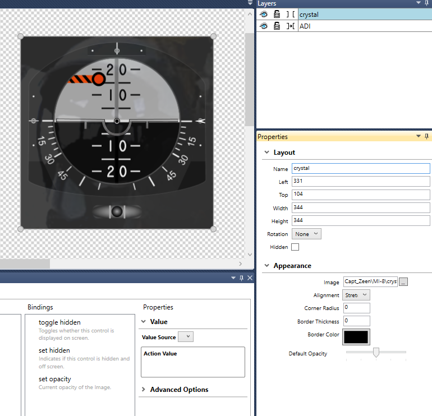Image resolution: width=432 pixels, height=416 pixels.
Task: Click the Default Opacity slider handle
Action: [x=376, y=352]
